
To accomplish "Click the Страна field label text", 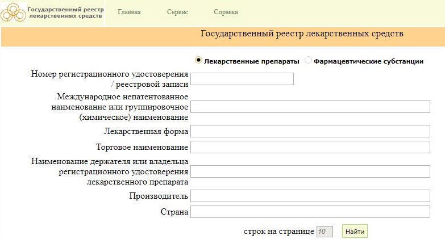I will (x=175, y=212).
